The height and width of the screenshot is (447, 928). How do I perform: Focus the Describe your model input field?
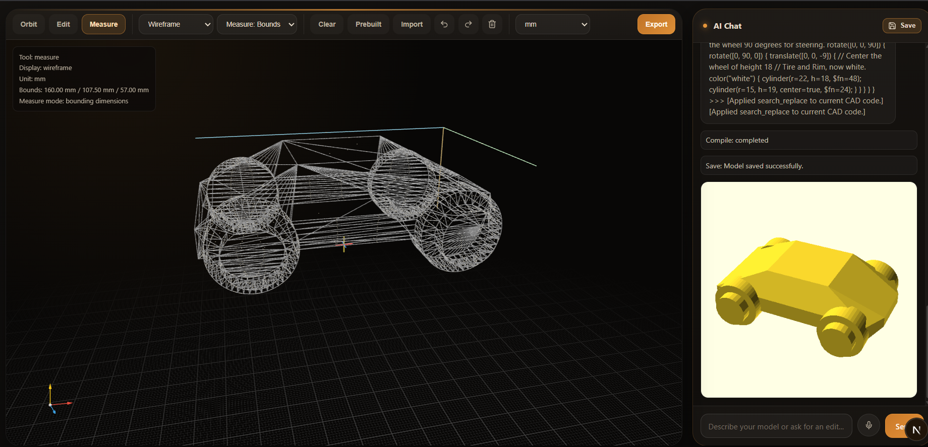pyautogui.click(x=776, y=426)
